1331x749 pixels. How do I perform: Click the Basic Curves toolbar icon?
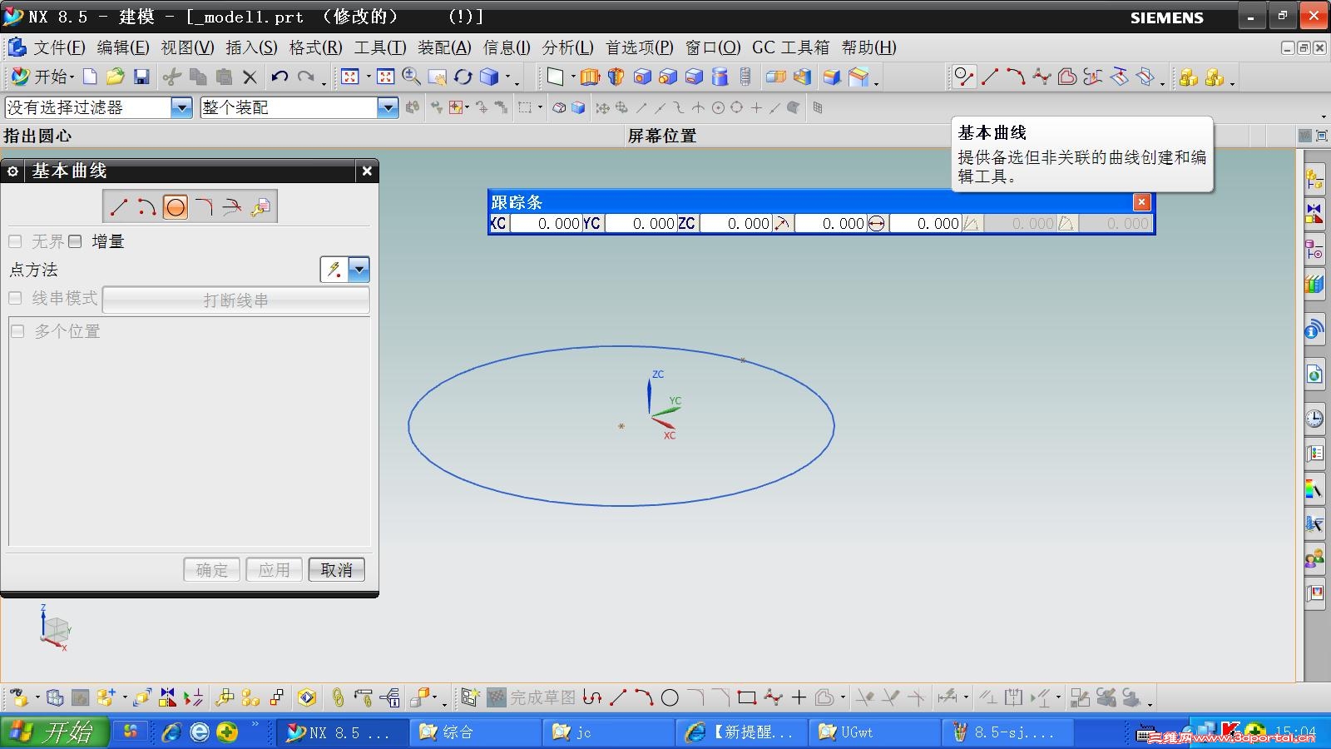click(x=963, y=77)
